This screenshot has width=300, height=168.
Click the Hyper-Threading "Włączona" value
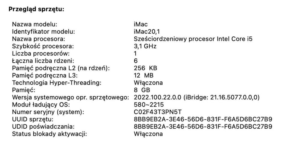[x=148, y=83]
